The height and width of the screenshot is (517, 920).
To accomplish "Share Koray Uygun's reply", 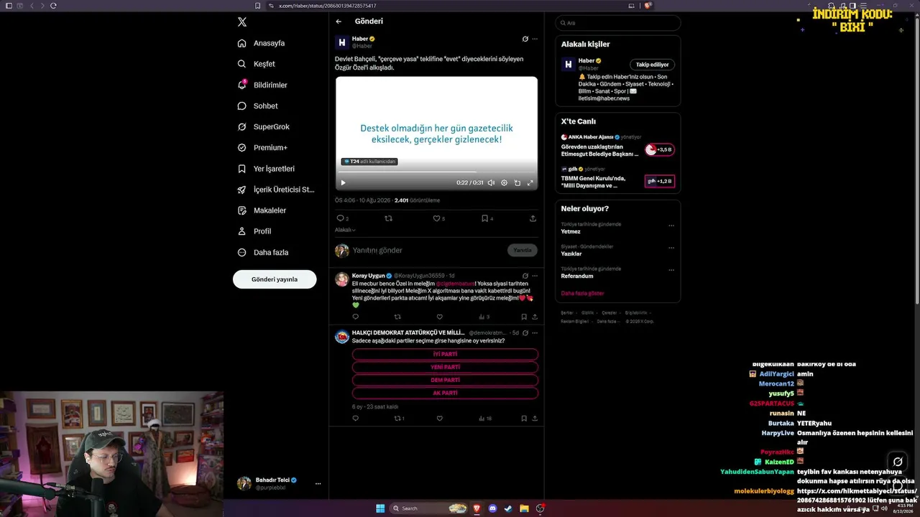I will coord(535,317).
